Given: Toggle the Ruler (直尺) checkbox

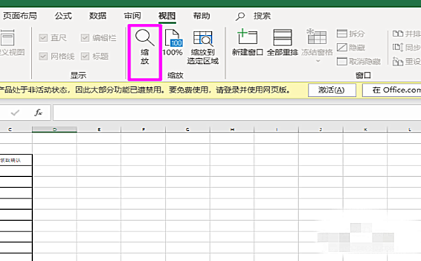Looking at the screenshot, I should pos(44,38).
